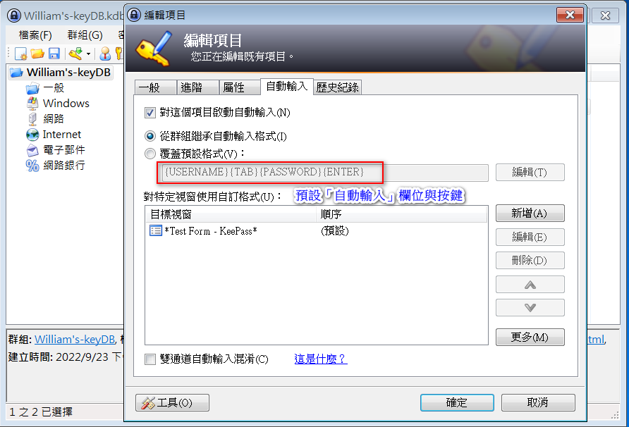The image size is (629, 427).
Task: Click the 新增(A) button
Action: 530,213
